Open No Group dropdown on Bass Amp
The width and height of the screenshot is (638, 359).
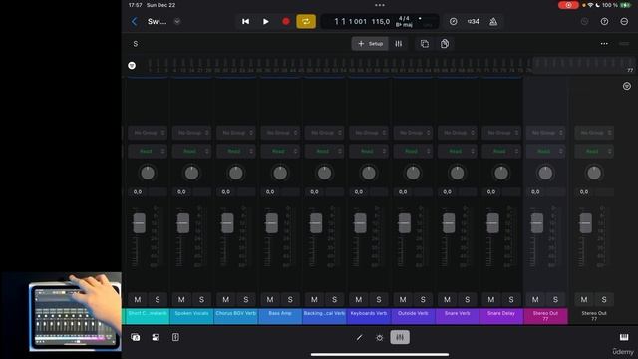tap(280, 133)
